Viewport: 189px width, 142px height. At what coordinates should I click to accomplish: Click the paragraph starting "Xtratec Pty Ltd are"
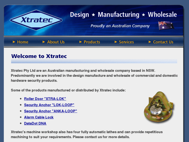(x=94, y=76)
